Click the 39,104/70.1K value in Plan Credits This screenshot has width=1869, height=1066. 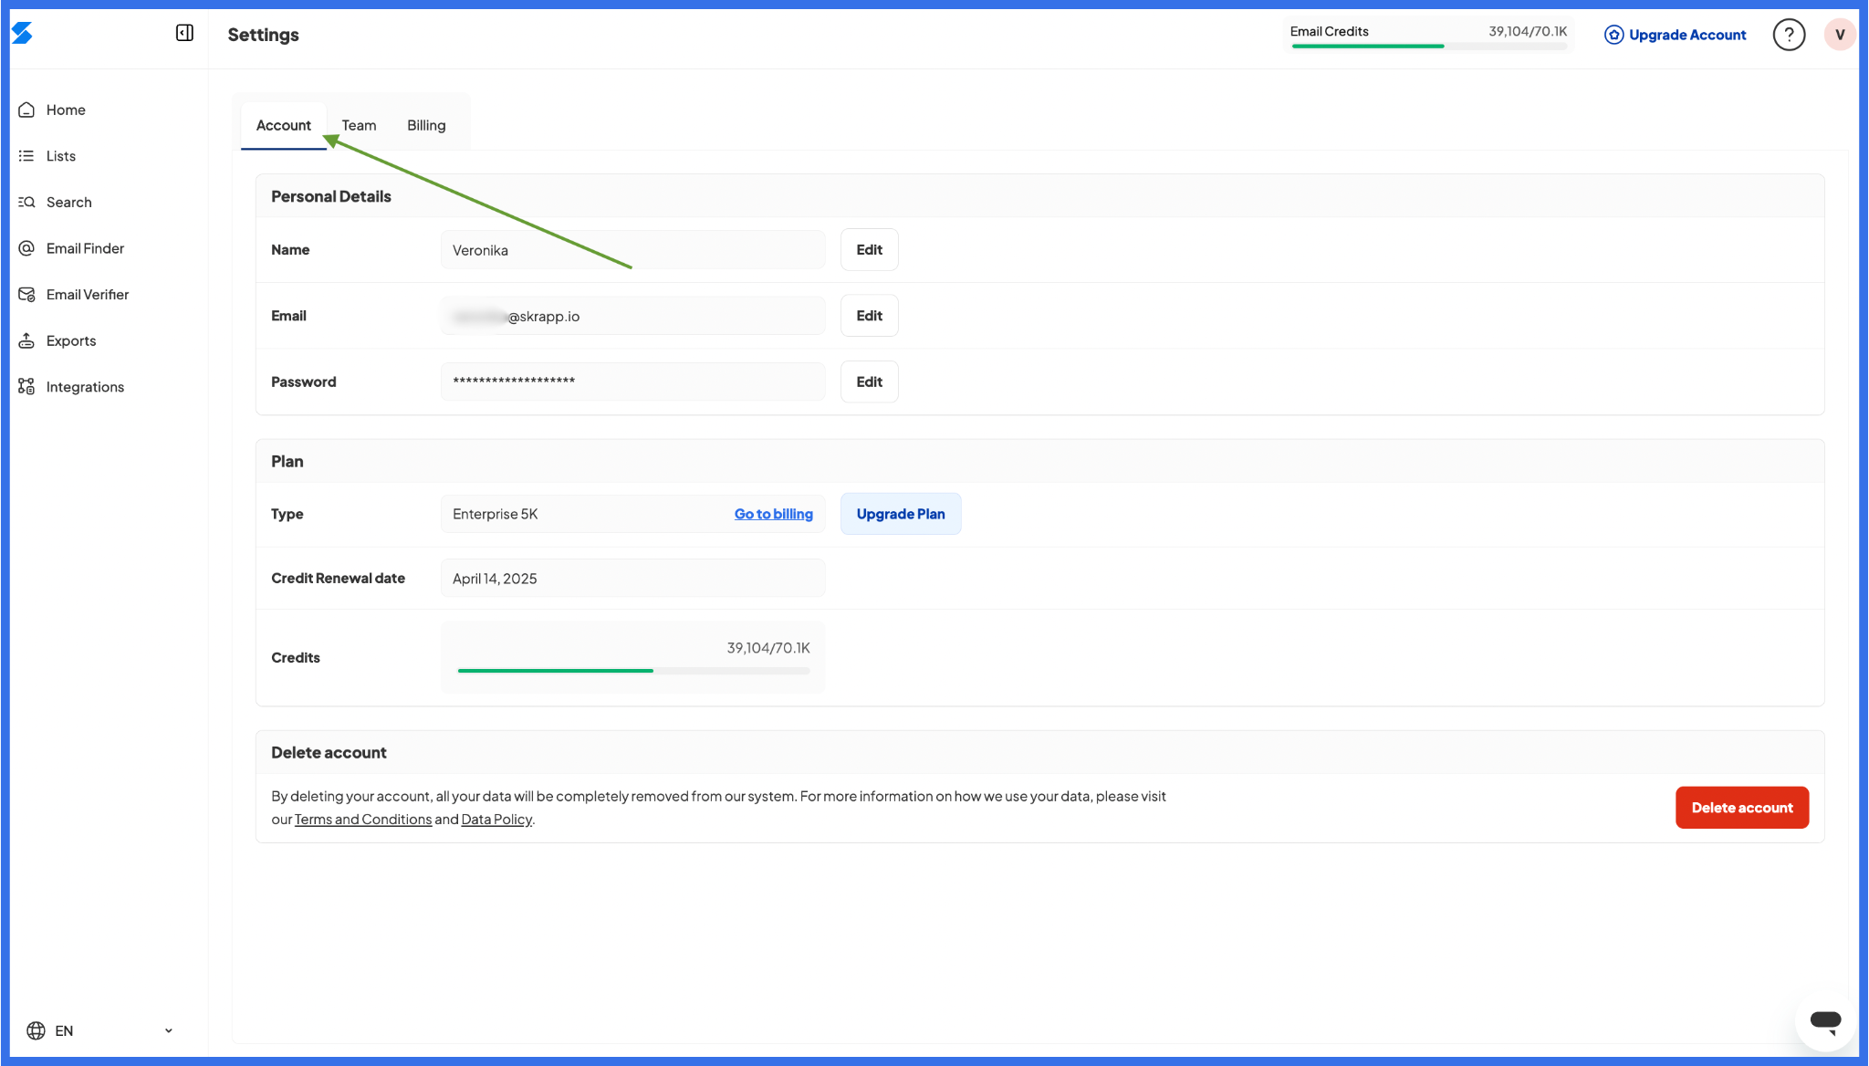tap(768, 648)
